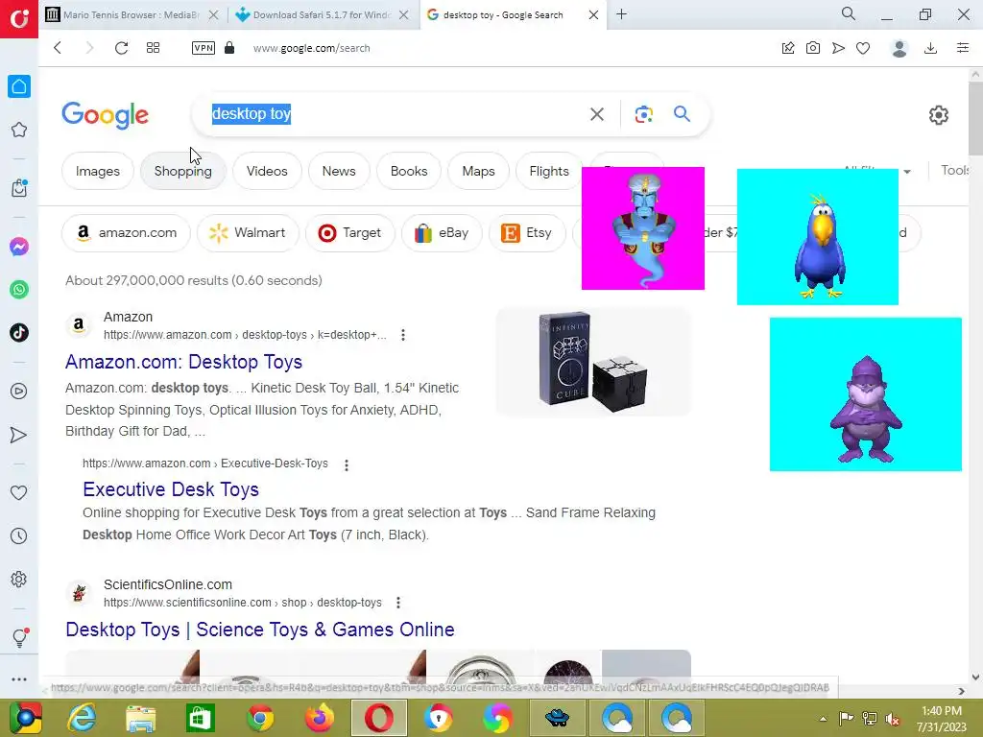Open Google quick settings gear
Screen dimensions: 983x737
coord(939,115)
